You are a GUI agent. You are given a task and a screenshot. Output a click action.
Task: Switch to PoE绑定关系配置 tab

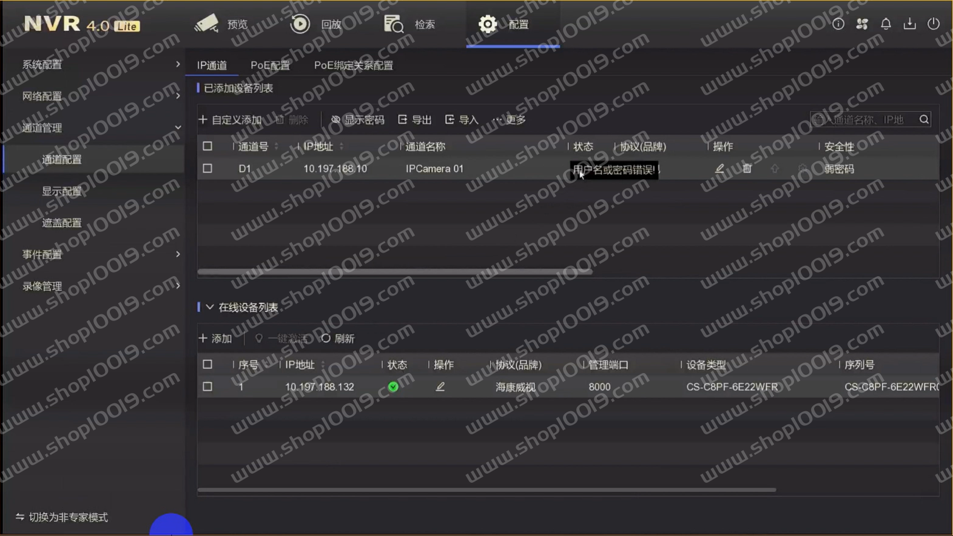click(x=354, y=65)
